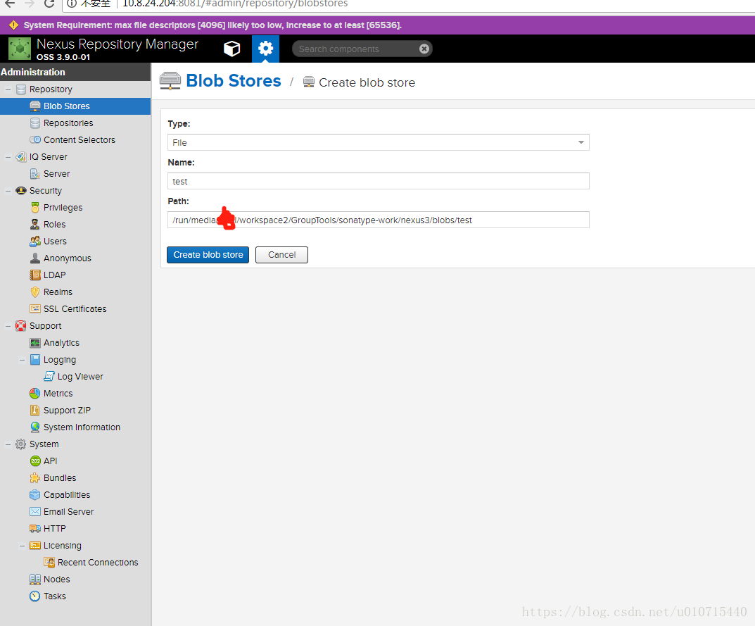Click the System Information icon

pos(35,427)
